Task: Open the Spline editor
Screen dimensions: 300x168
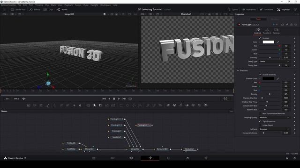Action: tap(232, 9)
